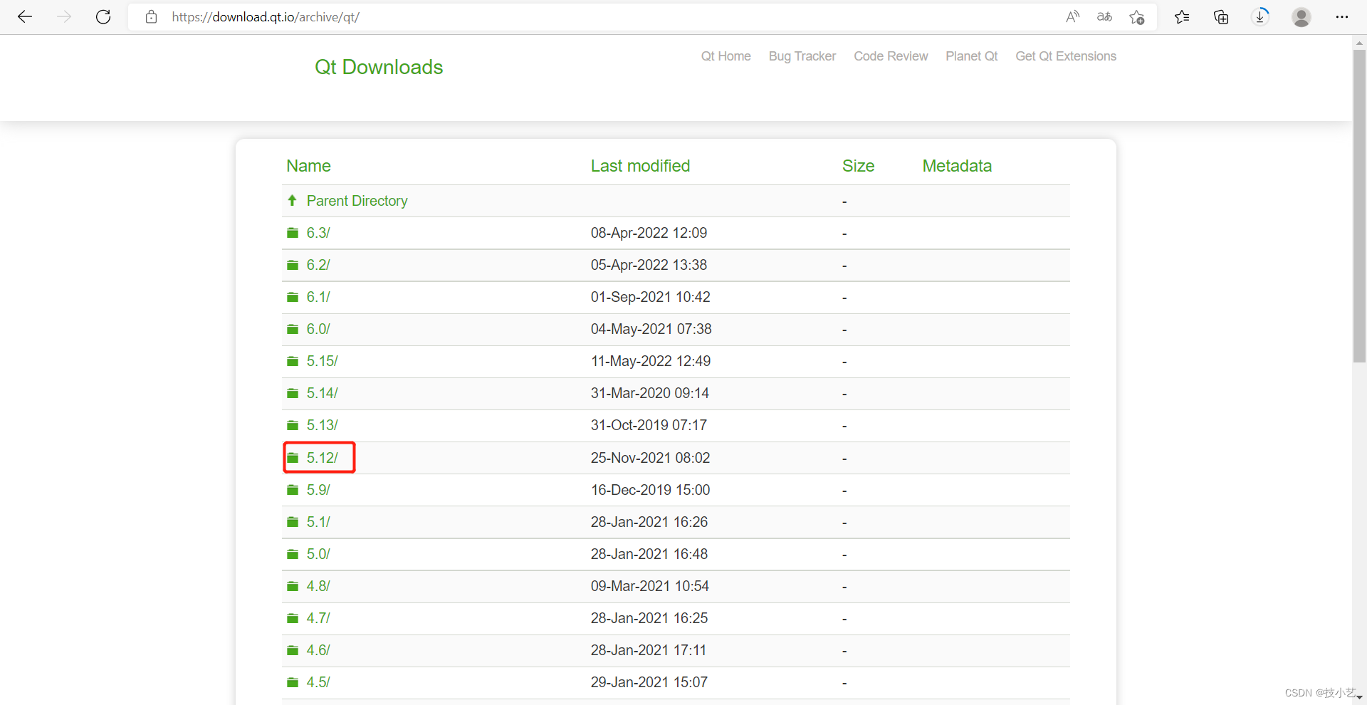The image size is (1367, 705).
Task: Open the 5.0/ directory link
Action: pos(318,554)
